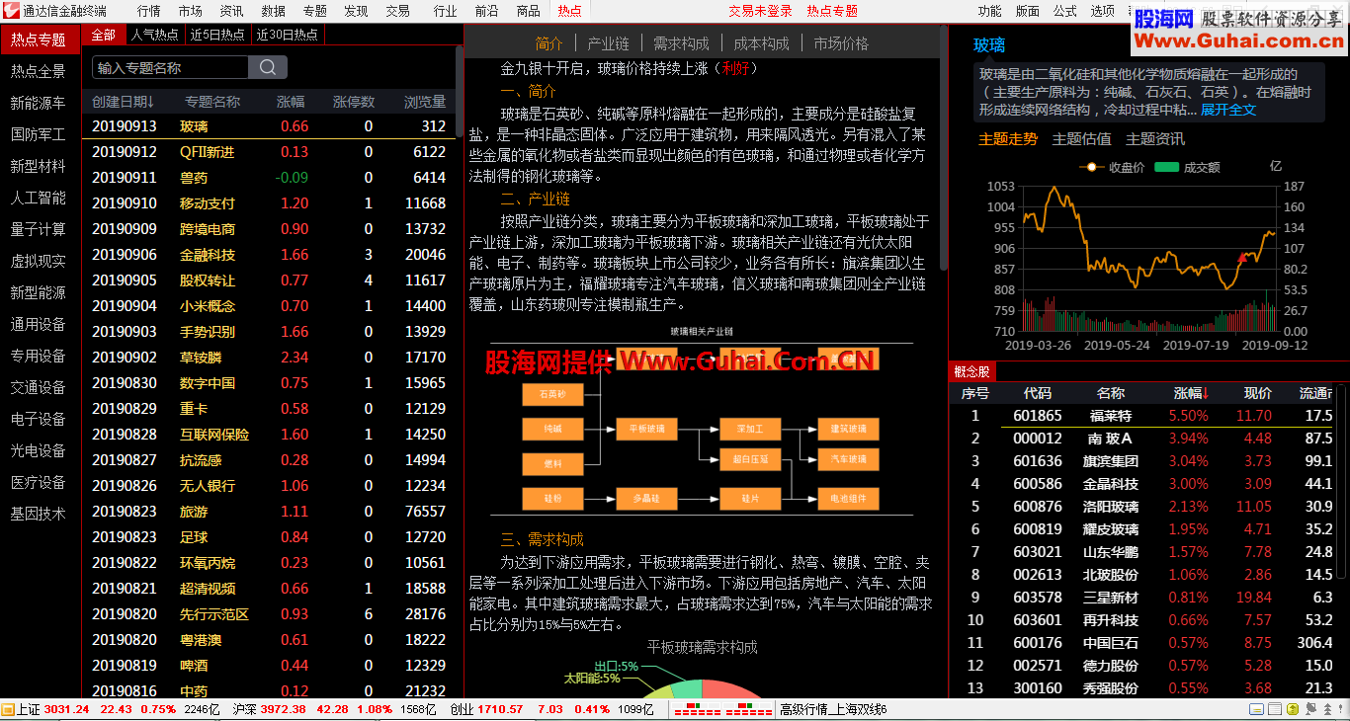Click the red Tongdaxin app logo icon
Image resolution: width=1350 pixels, height=721 pixels.
11,11
